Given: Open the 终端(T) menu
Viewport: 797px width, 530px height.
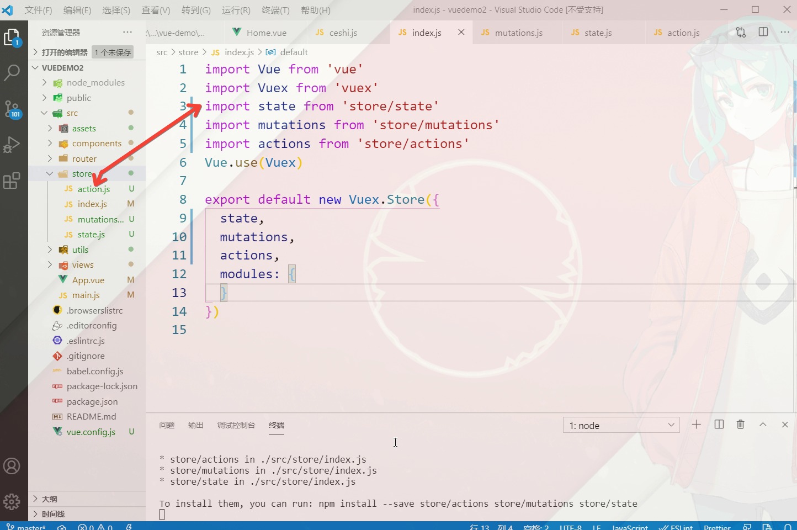Looking at the screenshot, I should tap(275, 10).
